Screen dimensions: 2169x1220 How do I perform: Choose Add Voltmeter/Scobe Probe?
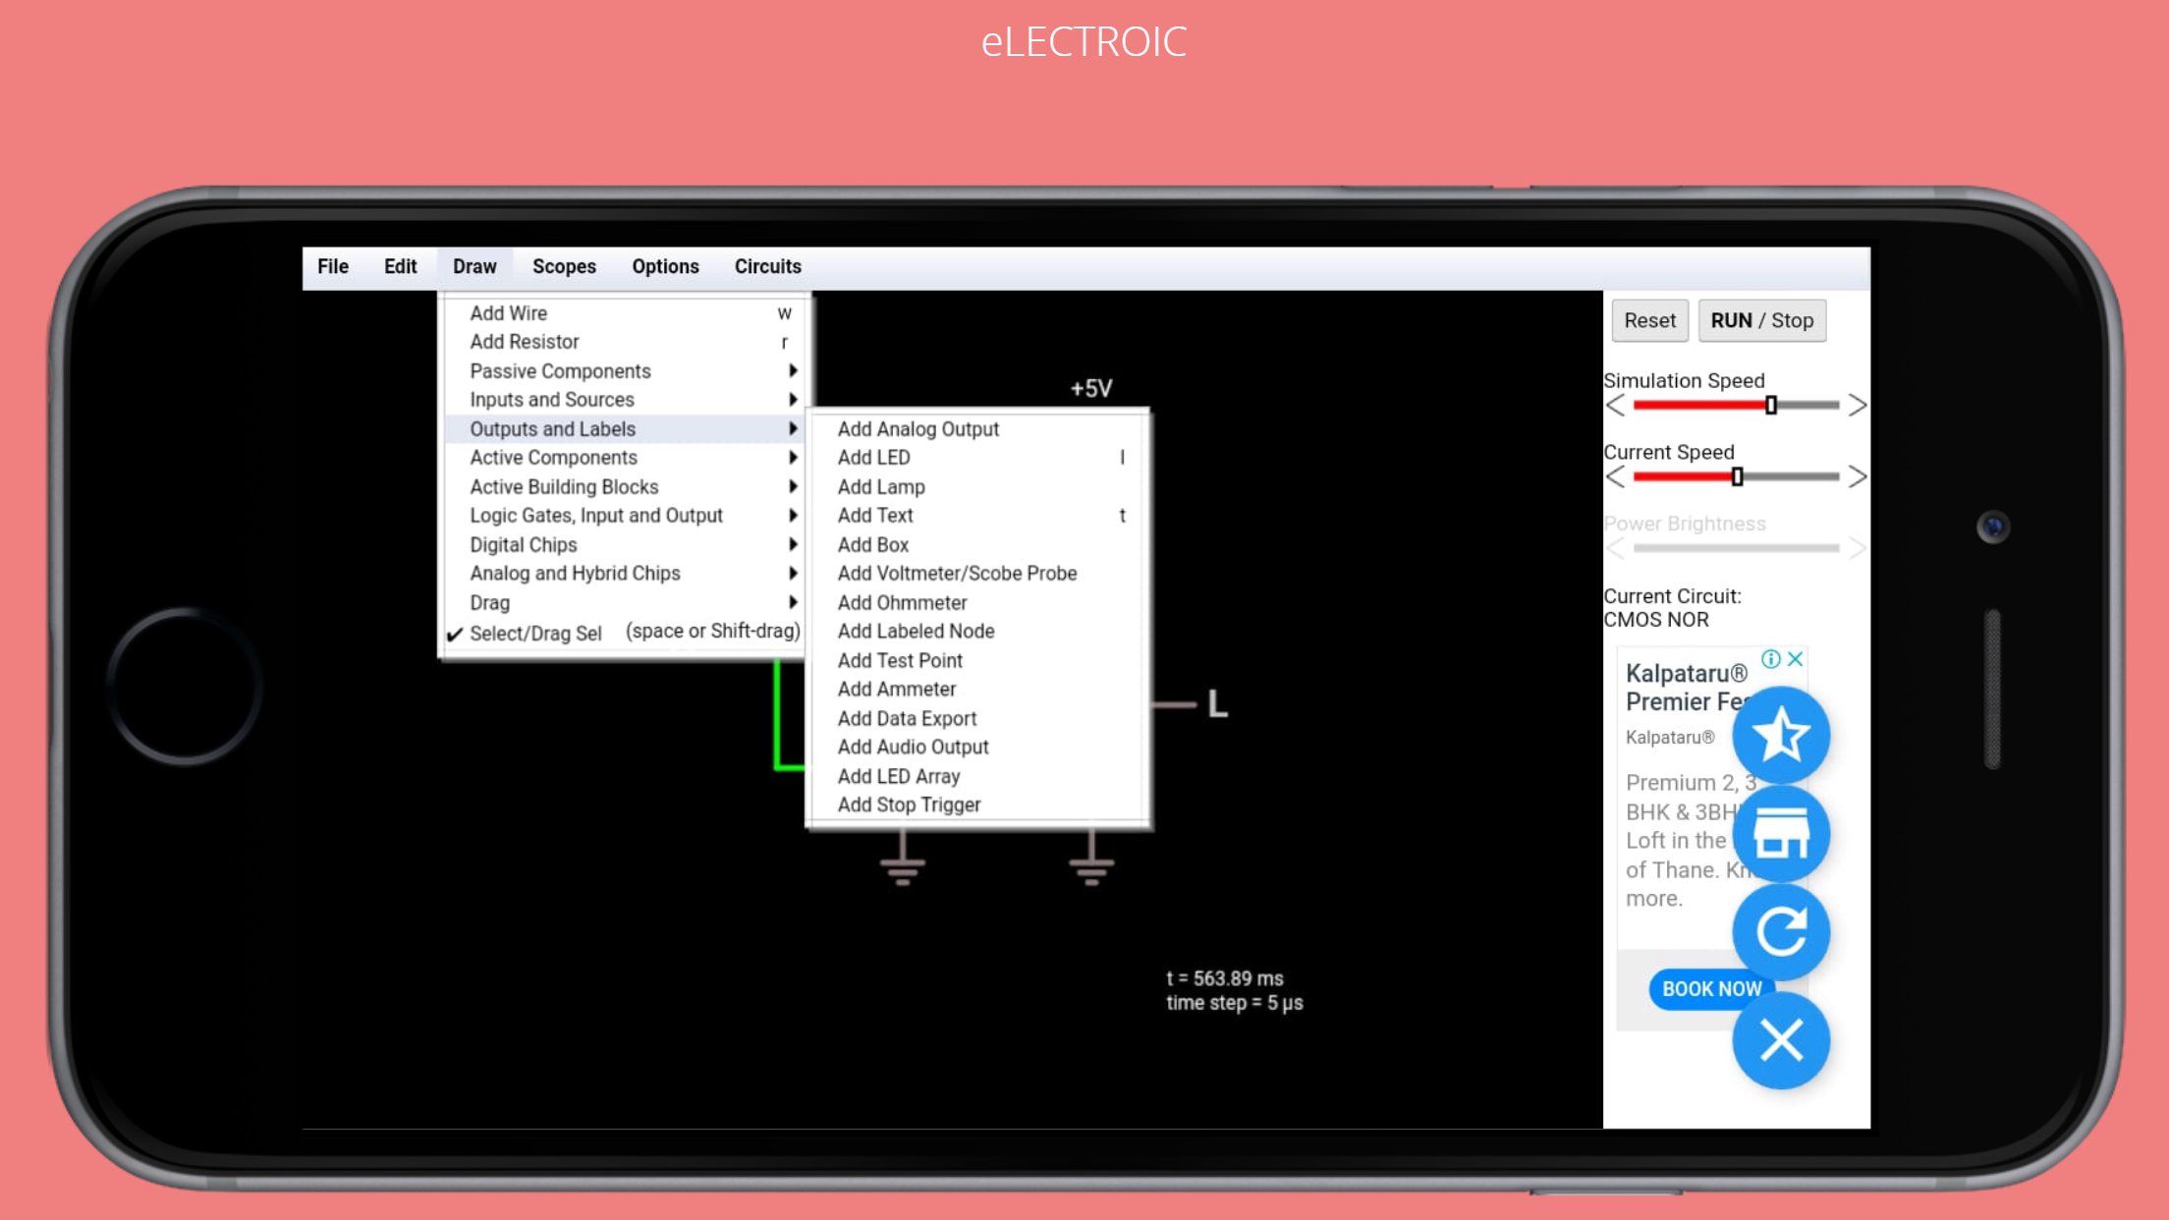(x=957, y=574)
